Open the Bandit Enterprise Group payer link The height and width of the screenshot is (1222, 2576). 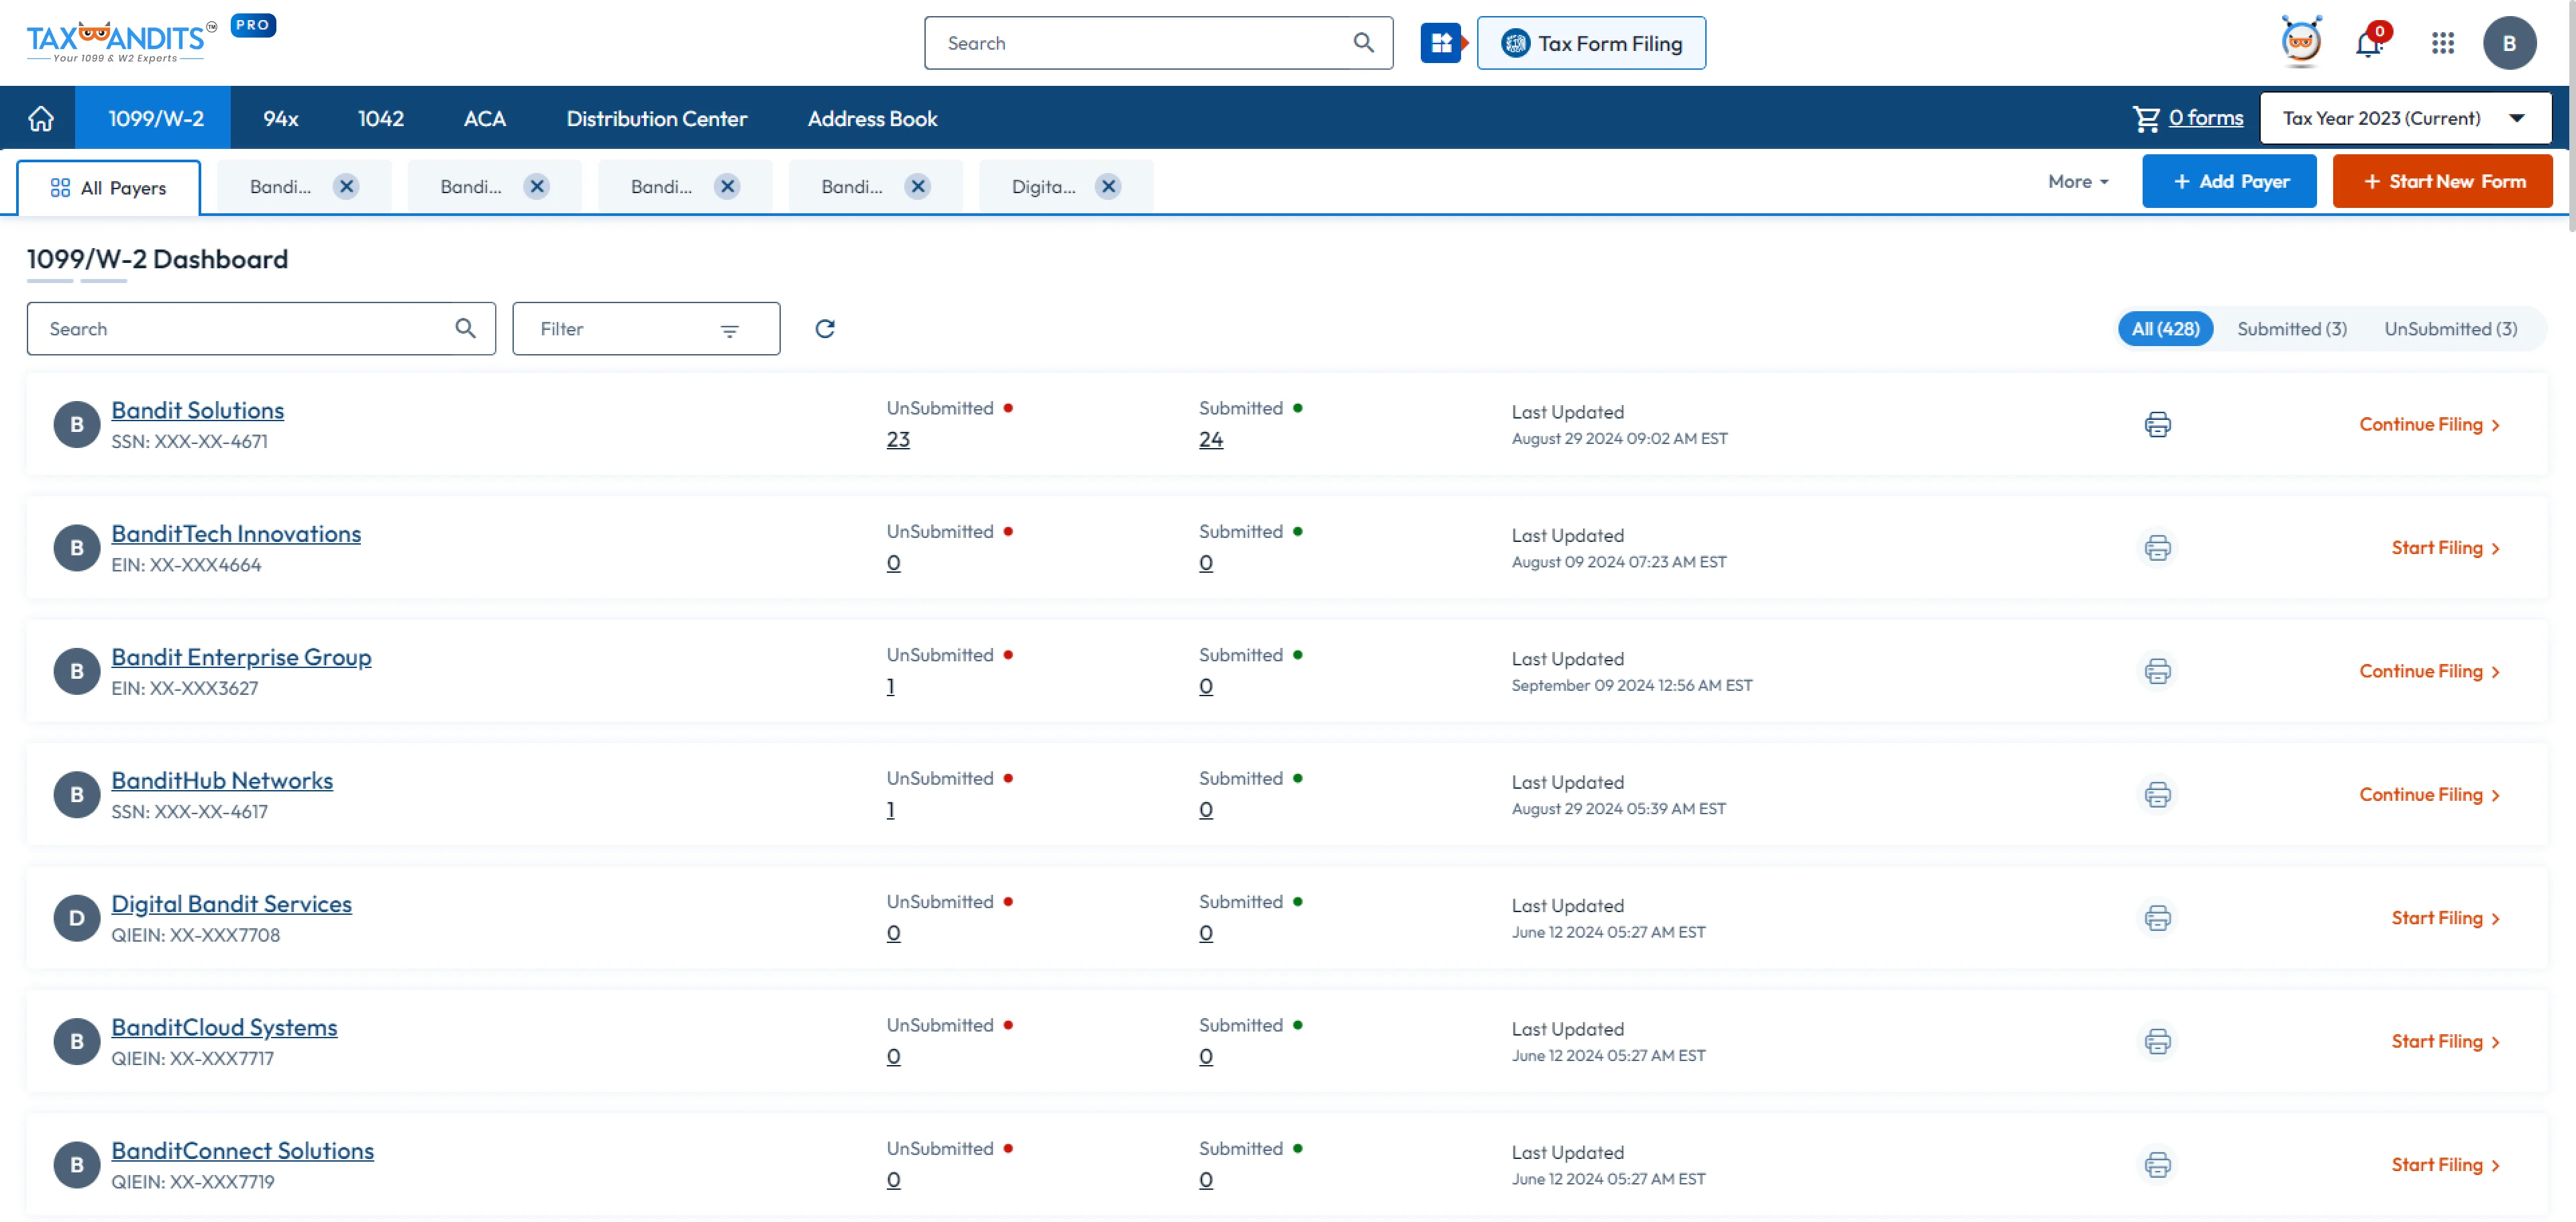pos(241,657)
